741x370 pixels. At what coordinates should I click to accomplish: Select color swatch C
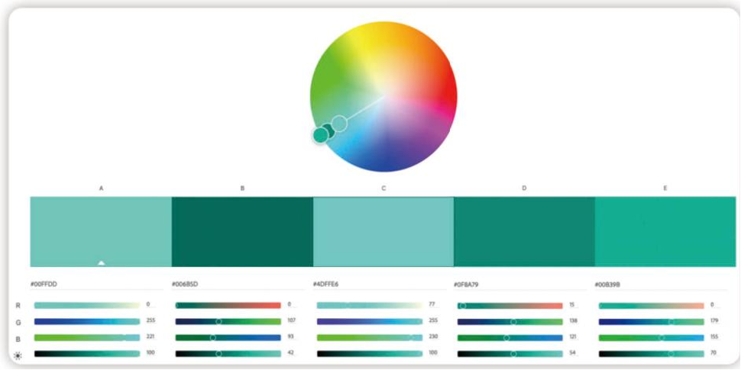(x=383, y=232)
